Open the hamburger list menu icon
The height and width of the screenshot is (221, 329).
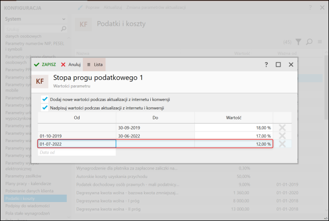click(x=320, y=42)
